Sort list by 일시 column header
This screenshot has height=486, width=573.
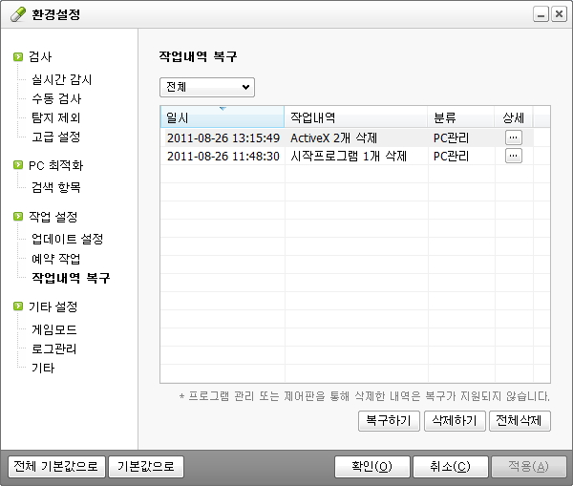point(222,116)
